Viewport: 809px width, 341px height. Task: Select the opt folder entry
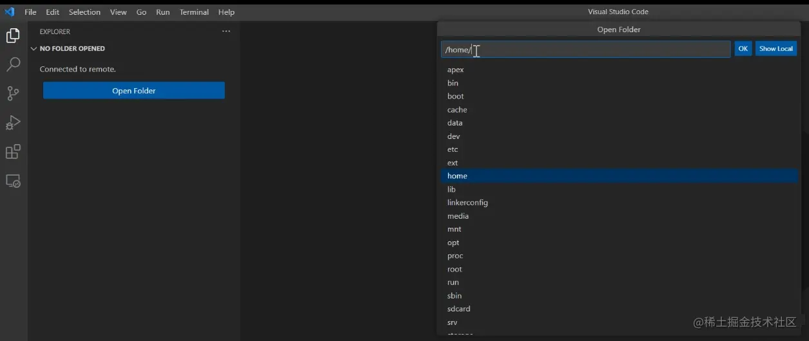(619, 243)
